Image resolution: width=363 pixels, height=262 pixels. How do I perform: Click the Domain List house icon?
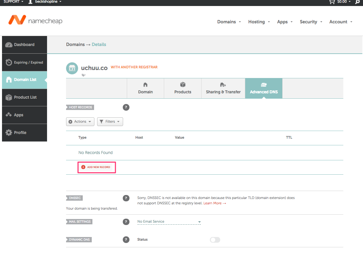click(9, 80)
